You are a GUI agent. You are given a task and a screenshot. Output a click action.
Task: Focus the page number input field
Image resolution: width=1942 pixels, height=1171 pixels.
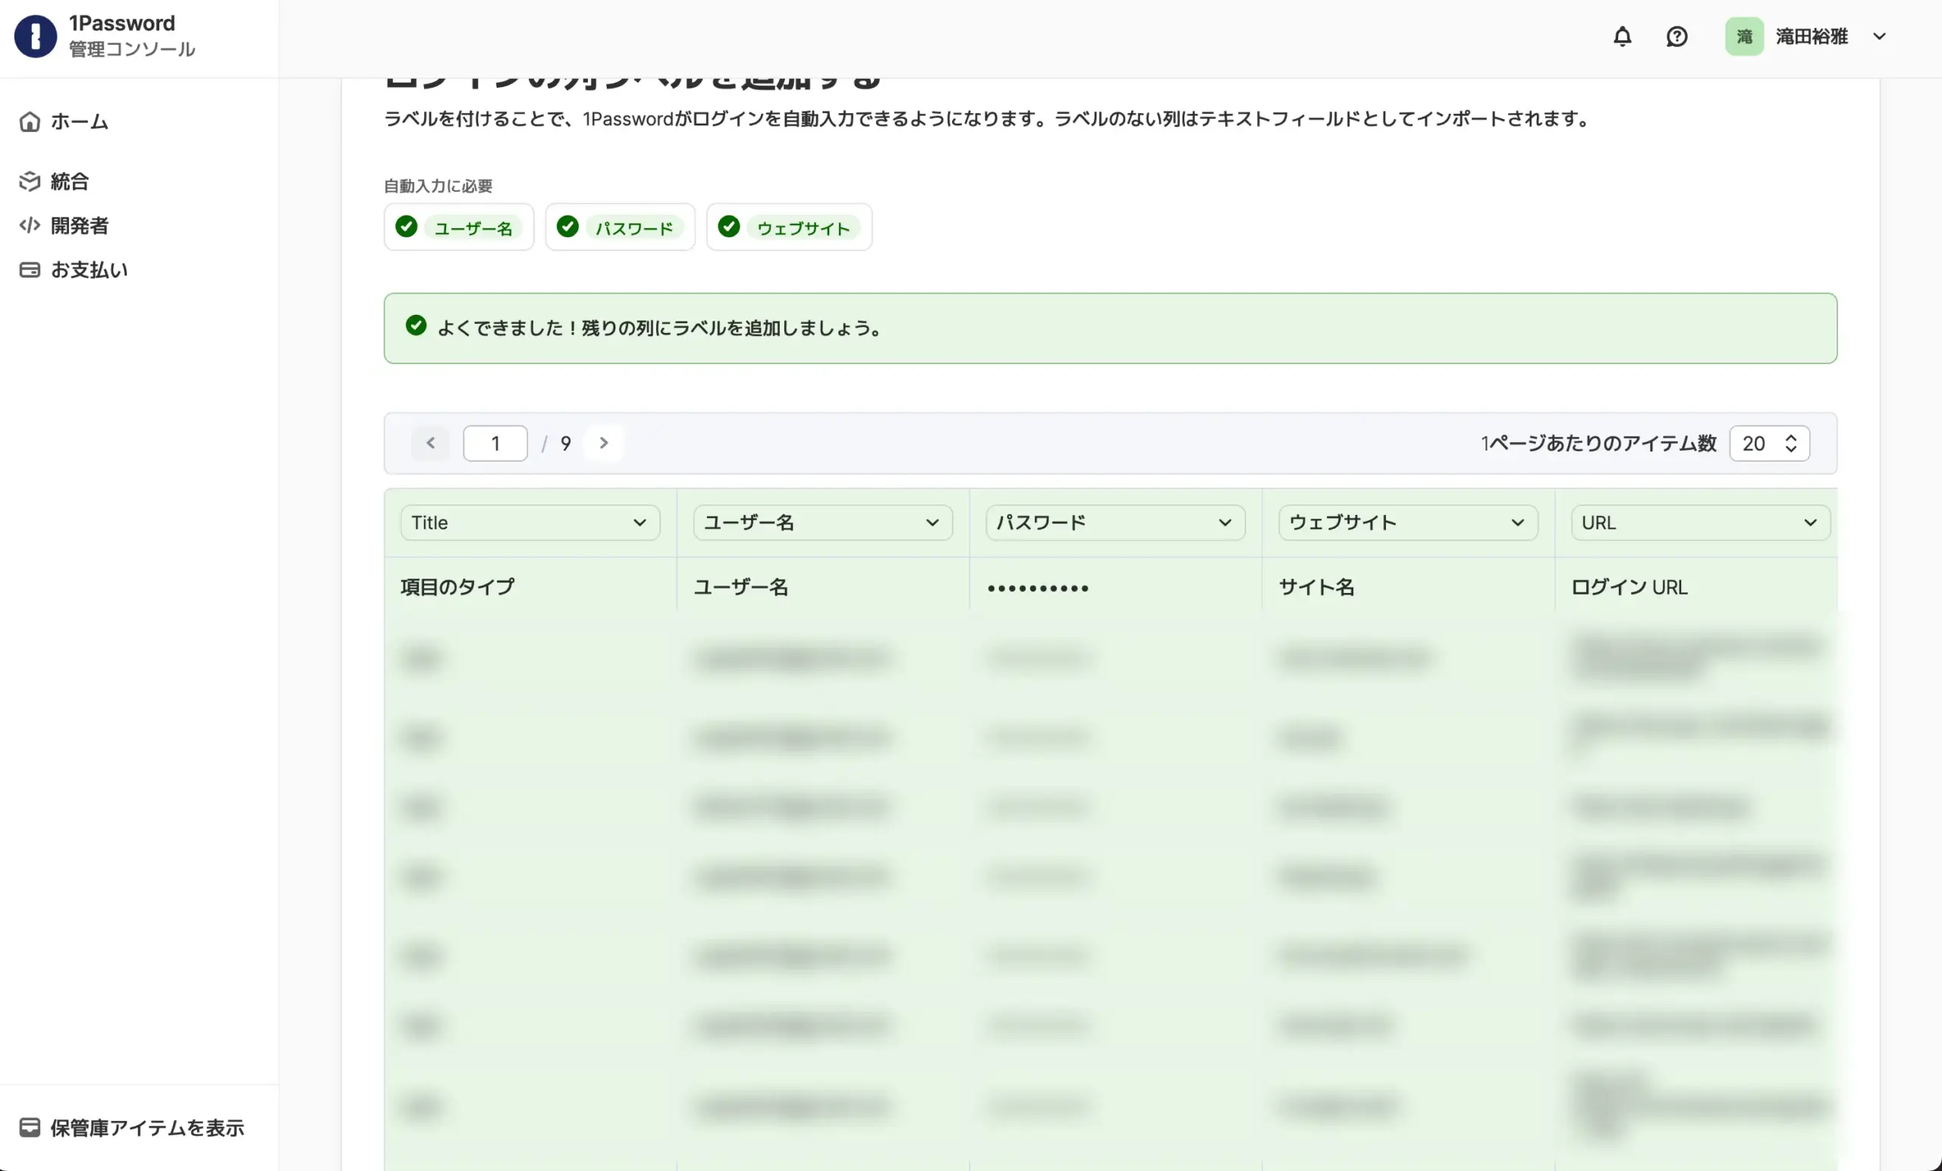pos(495,443)
